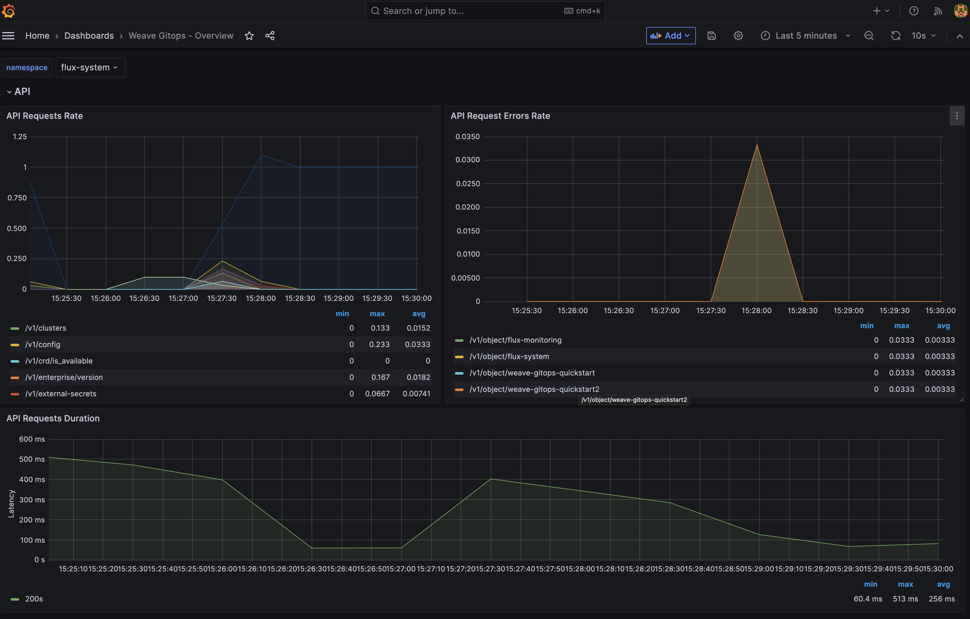Collapse the top toolbar with the chevron-up
970x619 pixels.
[960, 36]
